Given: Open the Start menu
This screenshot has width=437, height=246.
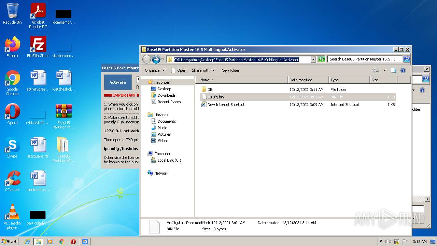Looking at the screenshot, I should (x=9, y=241).
